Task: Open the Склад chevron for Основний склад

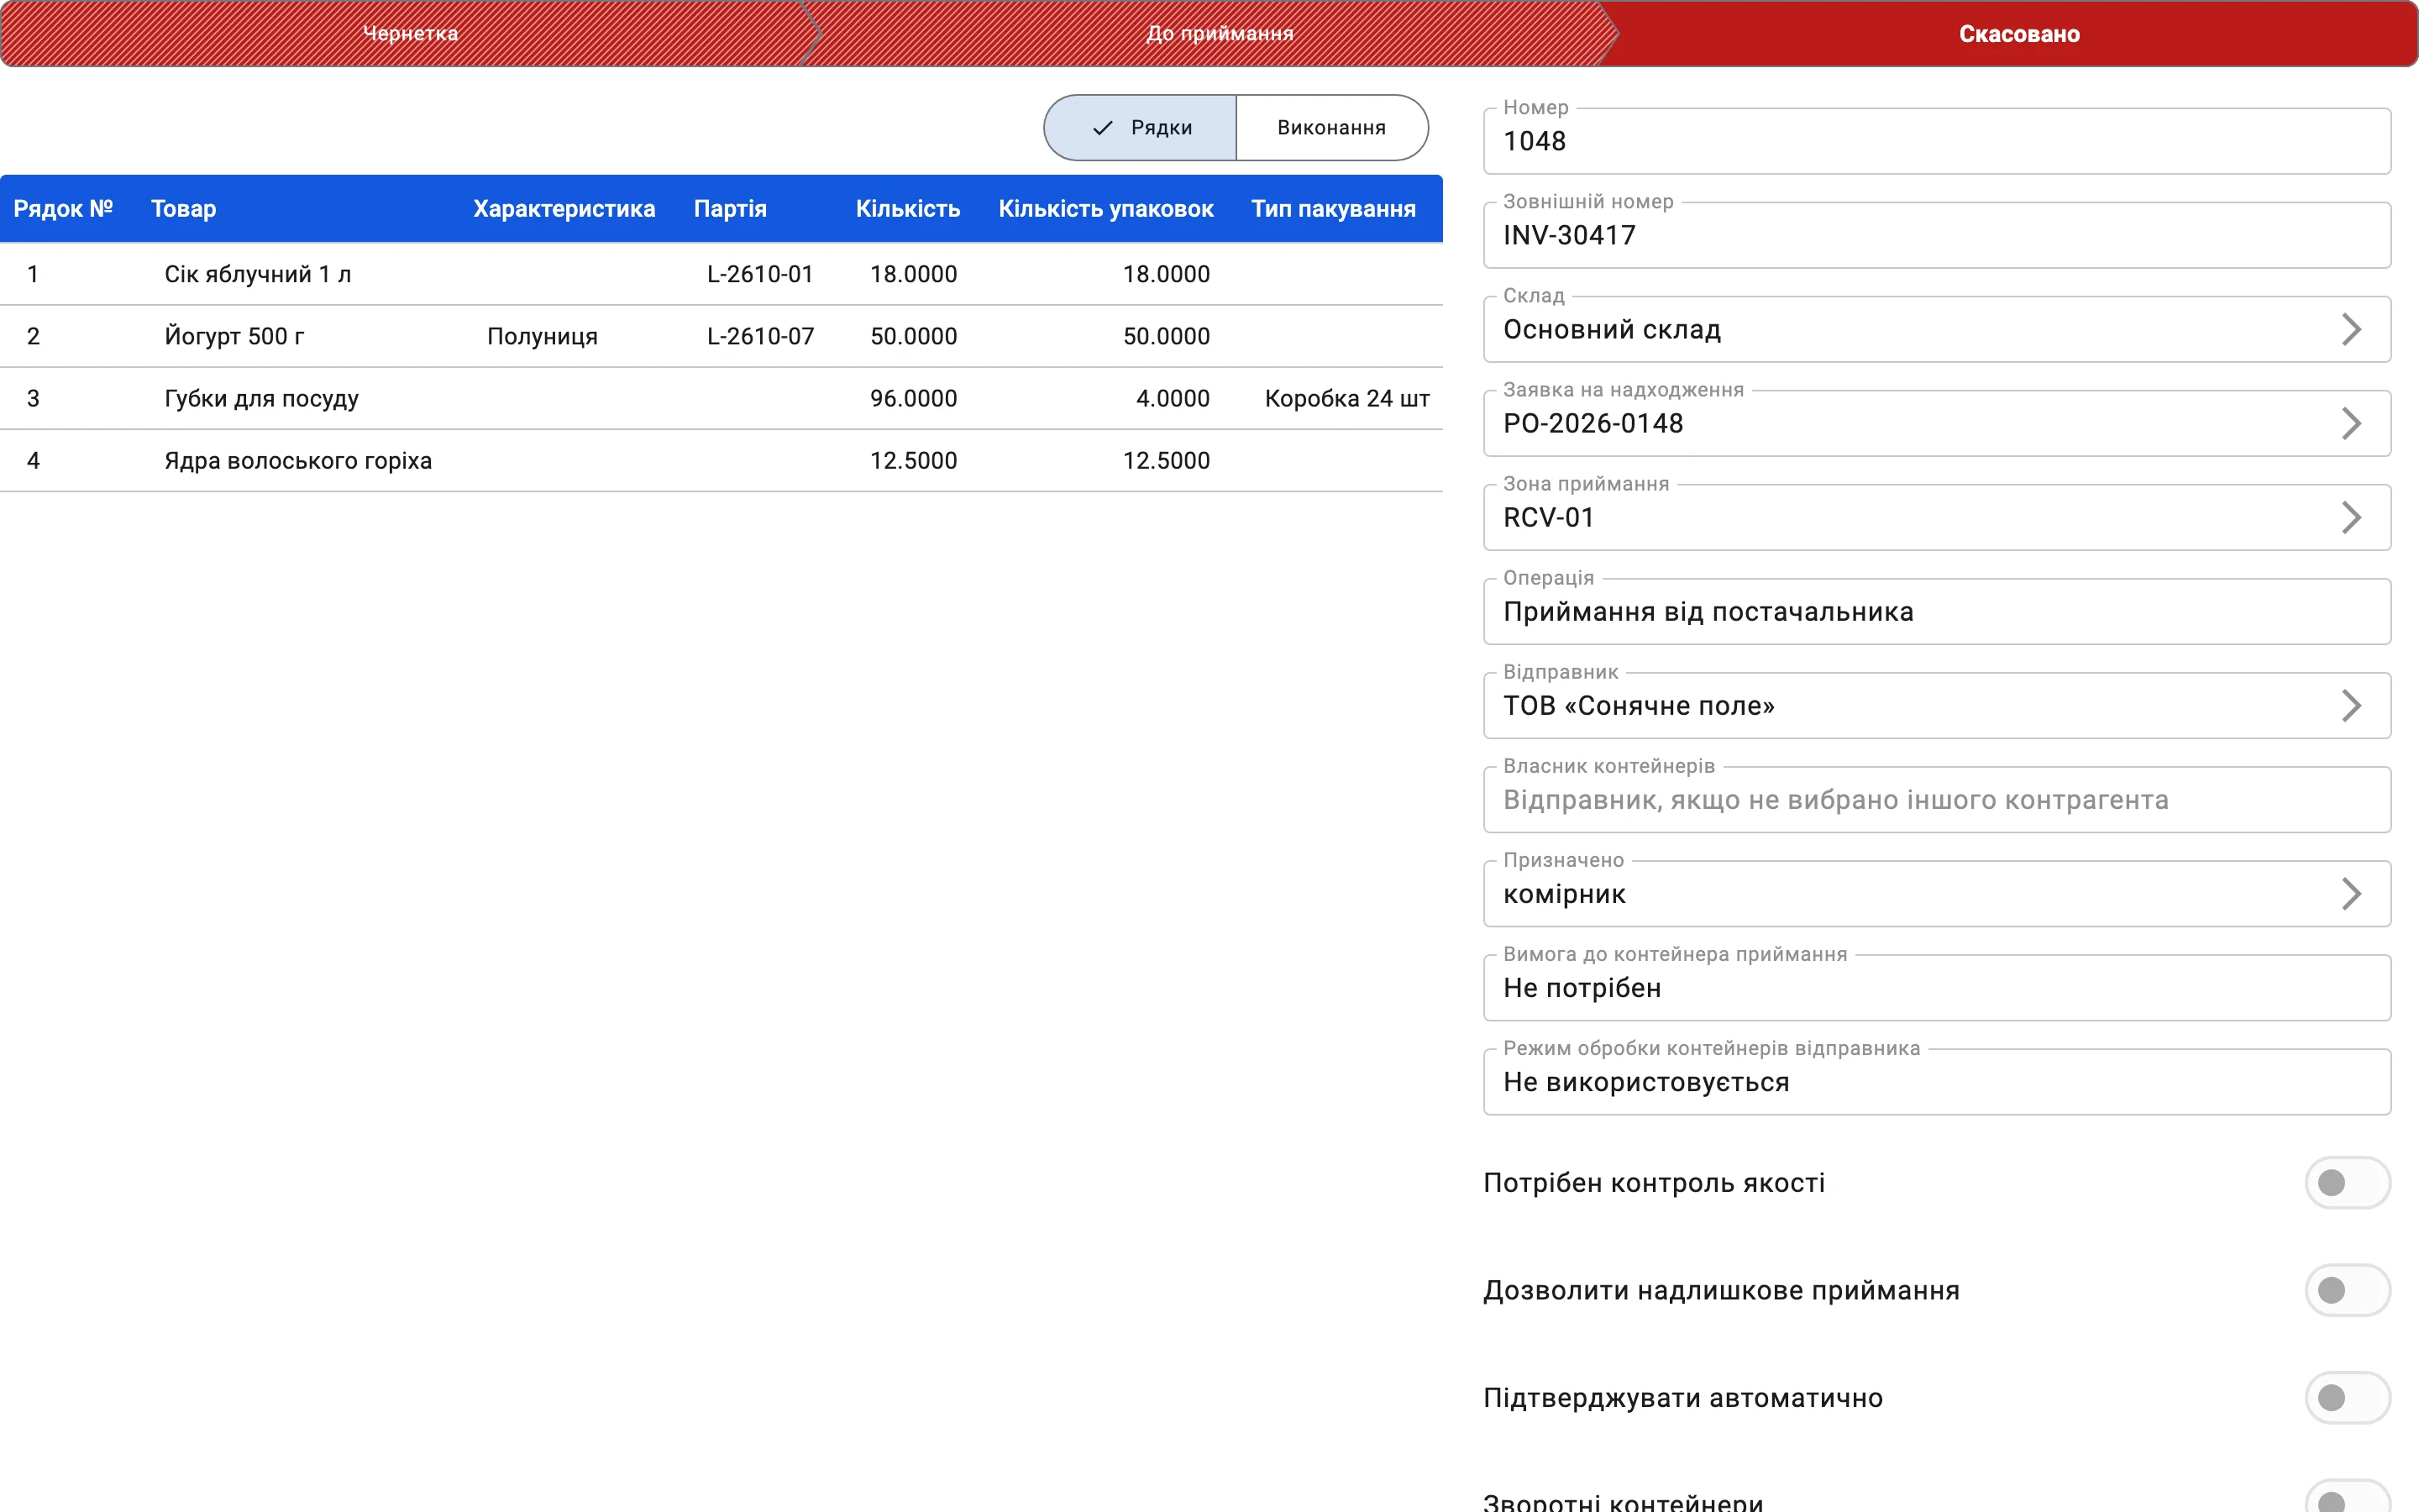Action: (x=2351, y=330)
